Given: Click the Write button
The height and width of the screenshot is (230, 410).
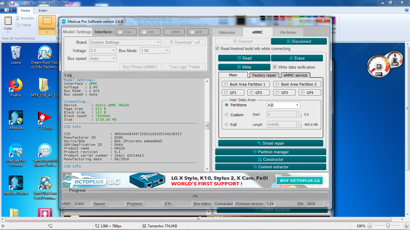Looking at the screenshot, I should [244, 67].
